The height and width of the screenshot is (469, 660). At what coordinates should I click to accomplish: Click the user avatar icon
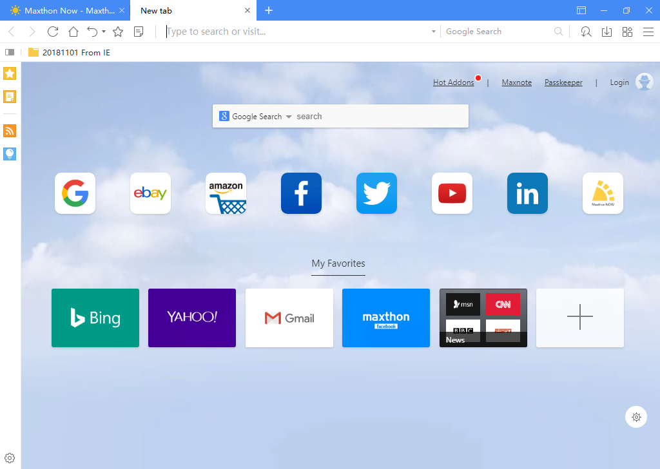point(644,82)
